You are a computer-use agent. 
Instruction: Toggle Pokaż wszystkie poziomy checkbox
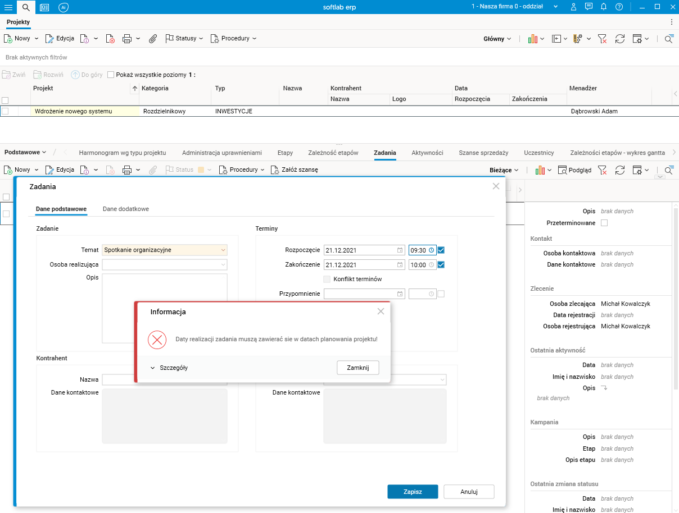pos(111,75)
